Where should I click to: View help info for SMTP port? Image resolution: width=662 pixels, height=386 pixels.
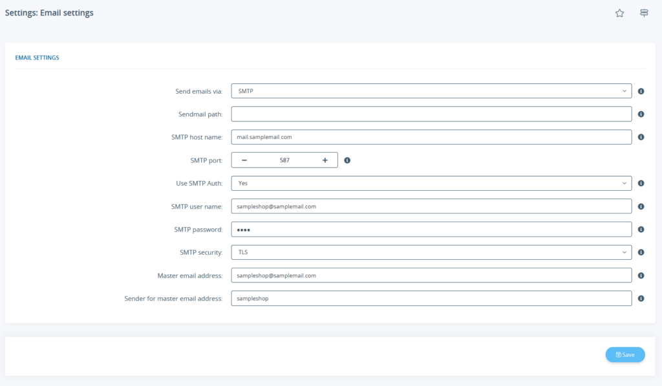347,160
